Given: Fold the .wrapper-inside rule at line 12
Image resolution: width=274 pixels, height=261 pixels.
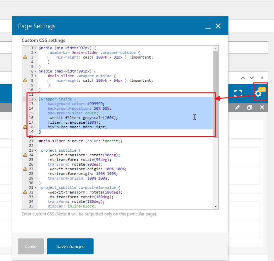Looking at the screenshot, I should (x=36, y=99).
